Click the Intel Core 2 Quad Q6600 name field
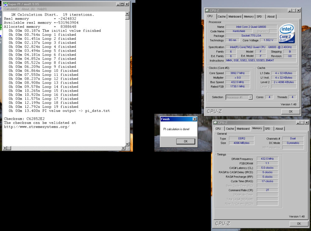The image size is (311, 231). pos(251,27)
